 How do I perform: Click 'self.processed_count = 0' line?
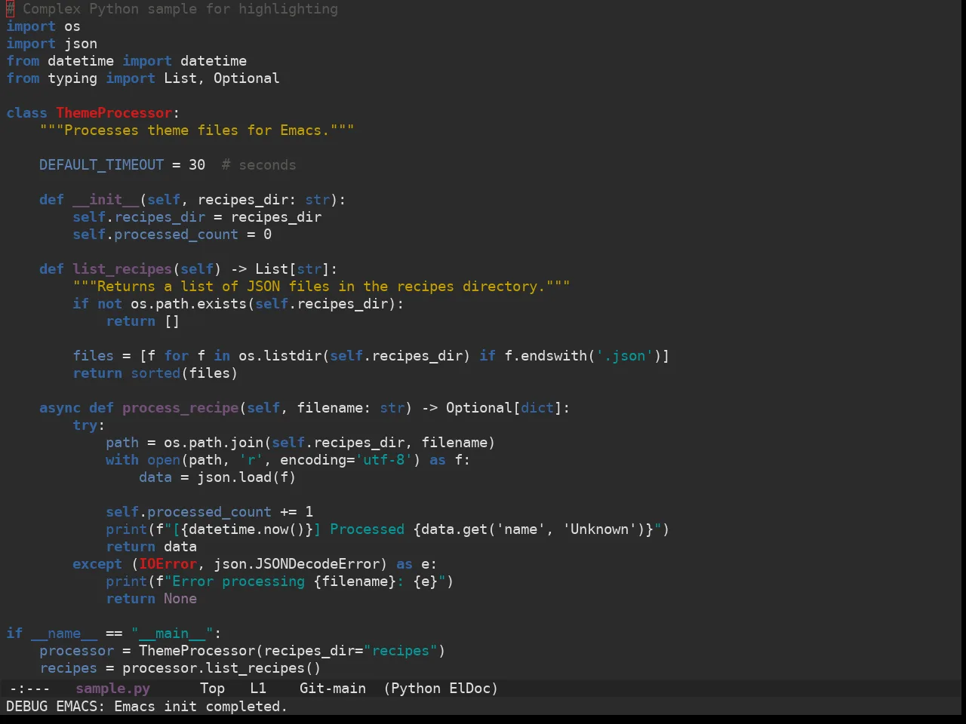[172, 235]
